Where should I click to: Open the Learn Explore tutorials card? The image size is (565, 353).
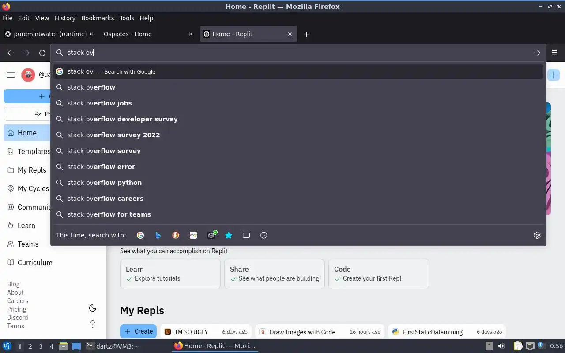point(170,274)
